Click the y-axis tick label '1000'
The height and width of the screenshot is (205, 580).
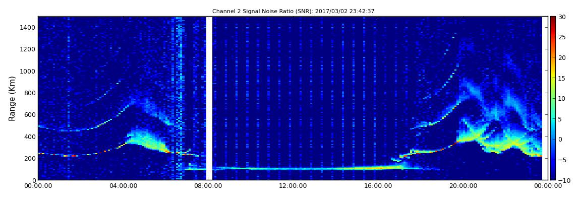[x=28, y=71]
